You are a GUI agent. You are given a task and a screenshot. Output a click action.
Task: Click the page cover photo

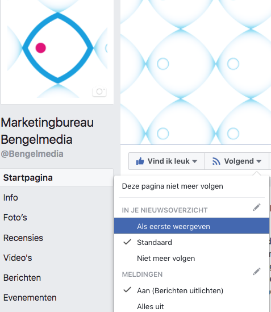click(195, 72)
